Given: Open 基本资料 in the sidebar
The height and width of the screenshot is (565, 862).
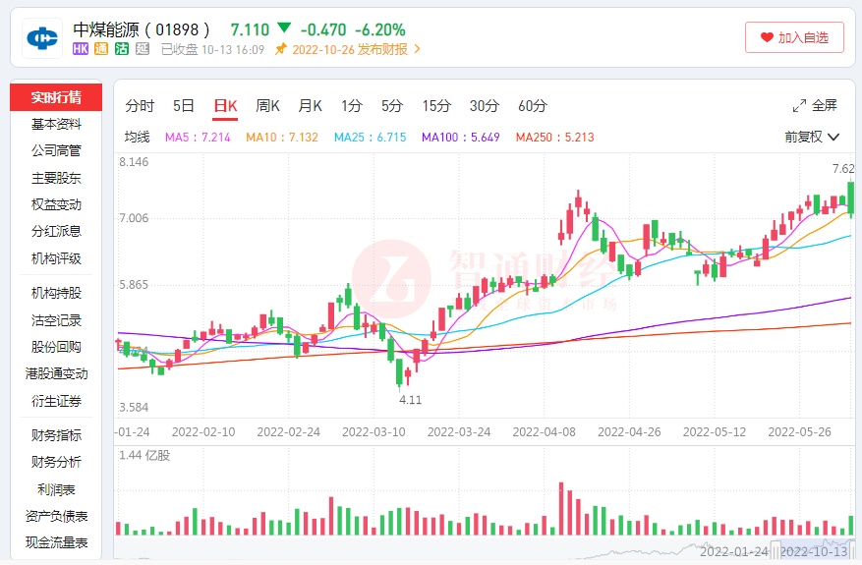Looking at the screenshot, I should 56,124.
